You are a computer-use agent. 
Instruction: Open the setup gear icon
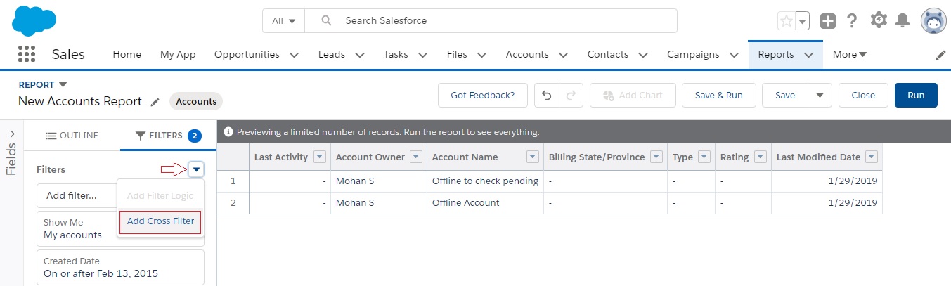[879, 20]
